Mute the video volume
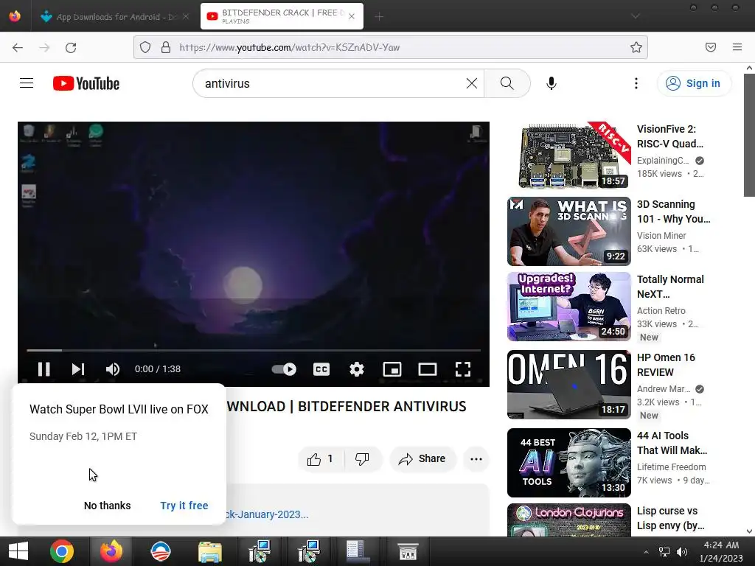 click(x=113, y=369)
